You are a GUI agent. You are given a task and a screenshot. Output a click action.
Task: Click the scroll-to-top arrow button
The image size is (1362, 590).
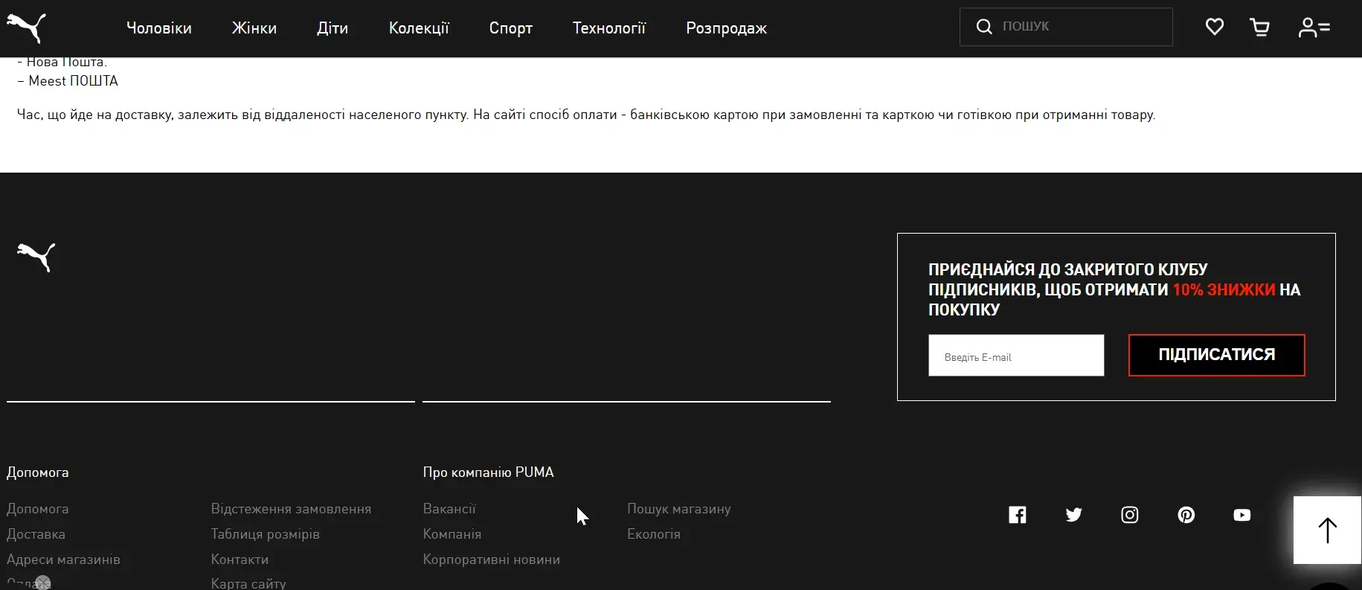pyautogui.click(x=1327, y=530)
